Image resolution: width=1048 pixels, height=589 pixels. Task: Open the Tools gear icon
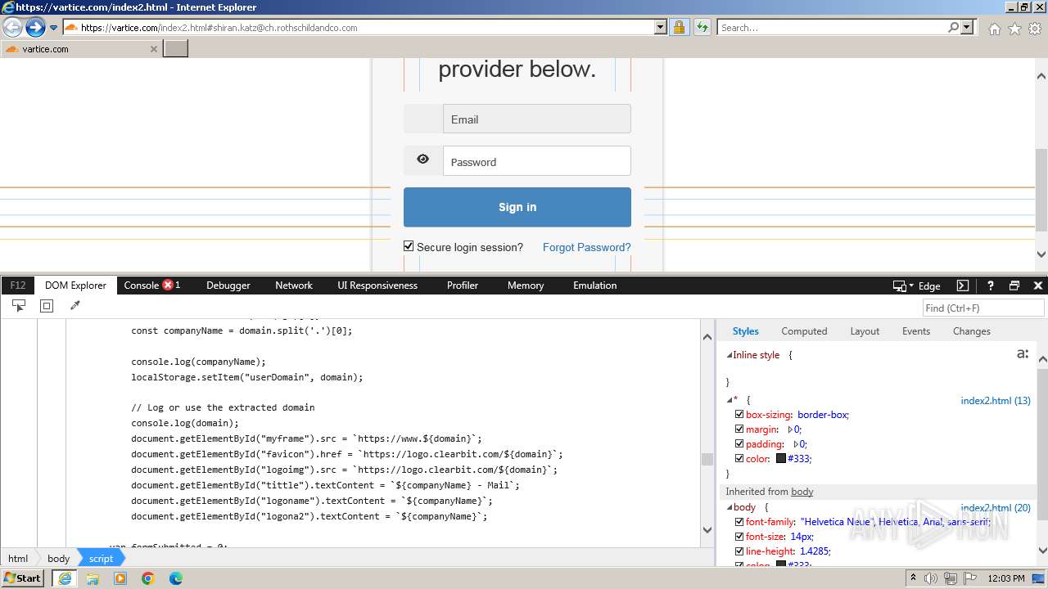coord(1035,29)
